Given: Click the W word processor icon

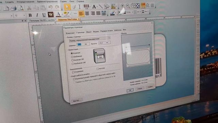Looking at the screenshot, I should pyautogui.click(x=51, y=14).
